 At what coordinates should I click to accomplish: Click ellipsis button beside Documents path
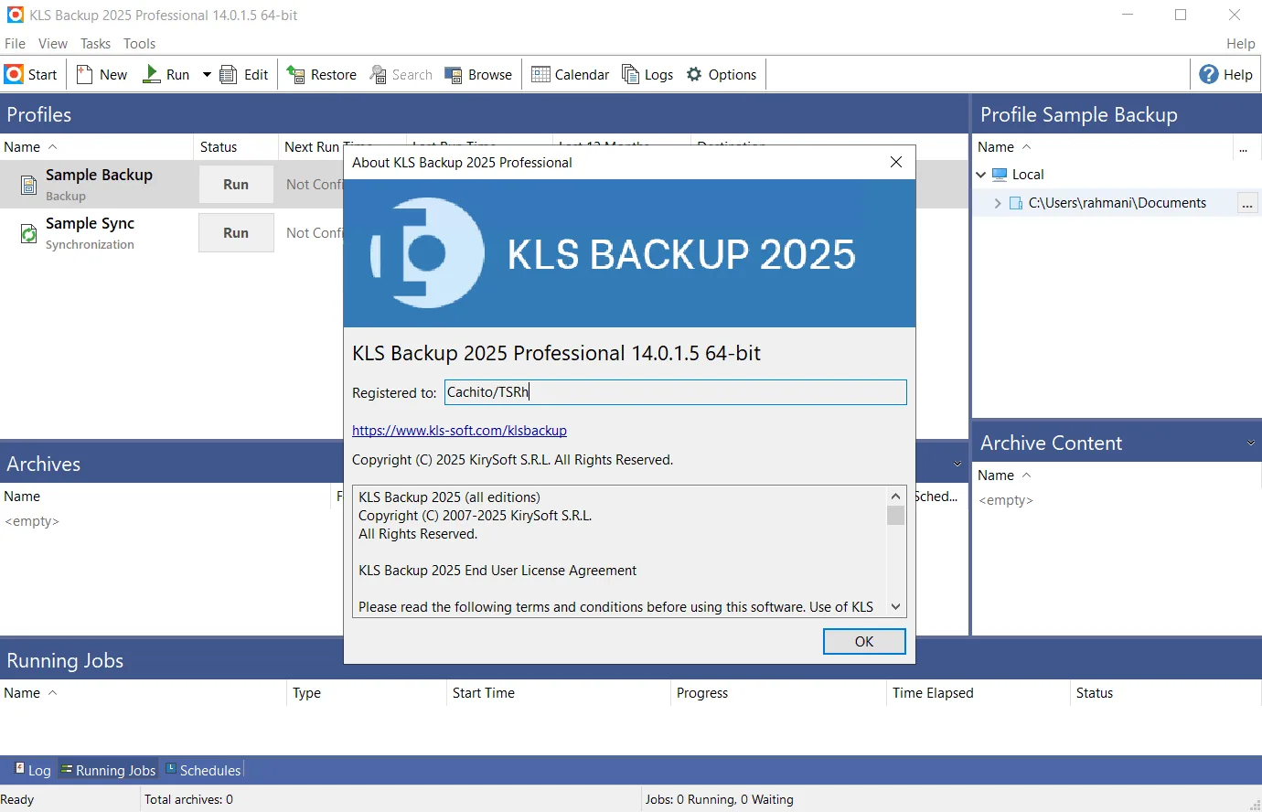coord(1247,203)
